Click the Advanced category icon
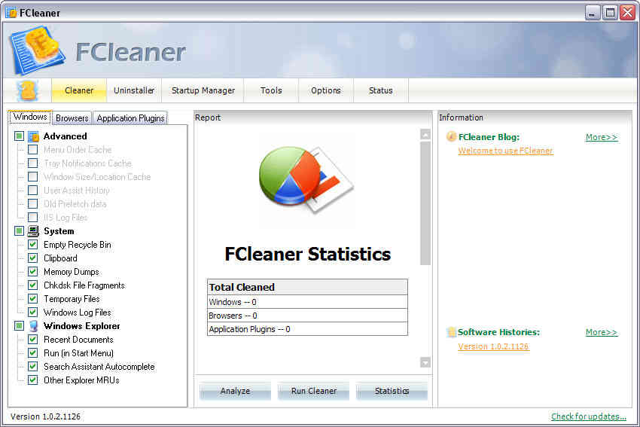 point(33,136)
